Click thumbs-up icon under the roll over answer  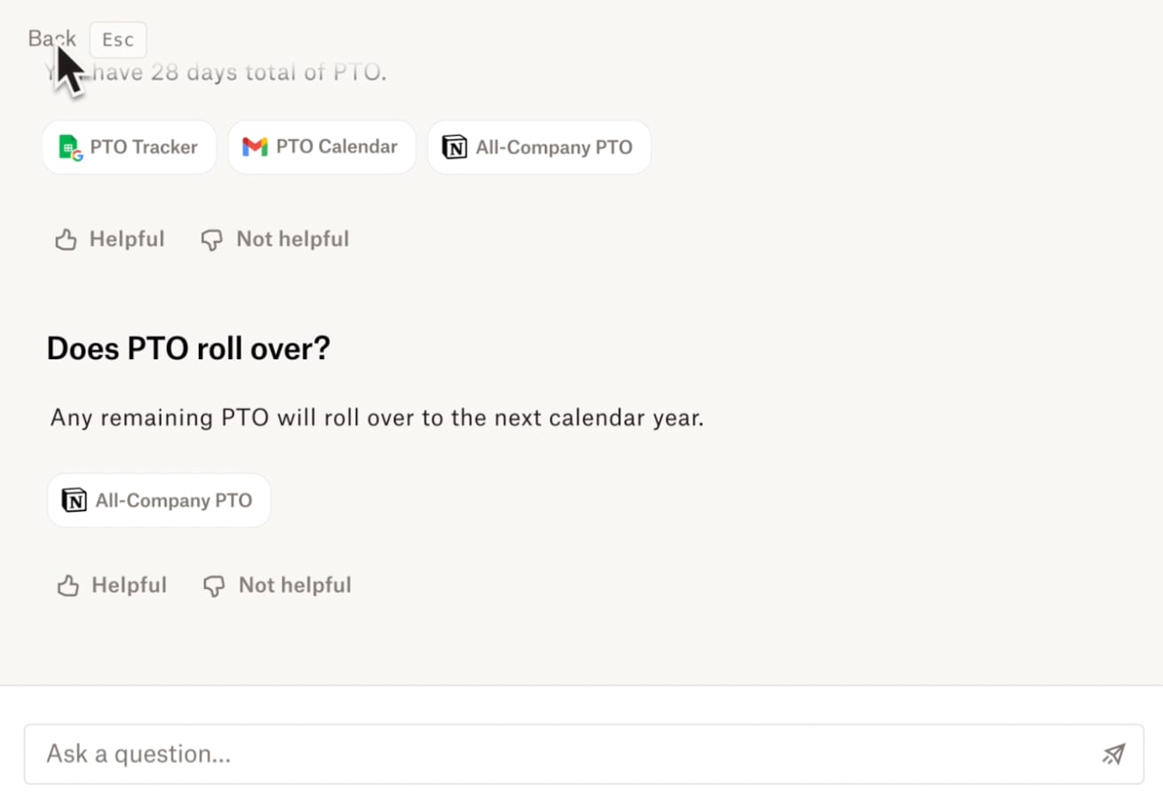tap(68, 586)
